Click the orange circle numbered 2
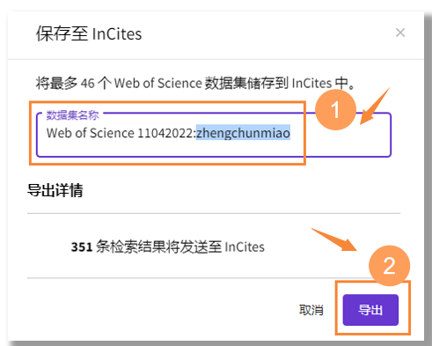 pyautogui.click(x=389, y=266)
